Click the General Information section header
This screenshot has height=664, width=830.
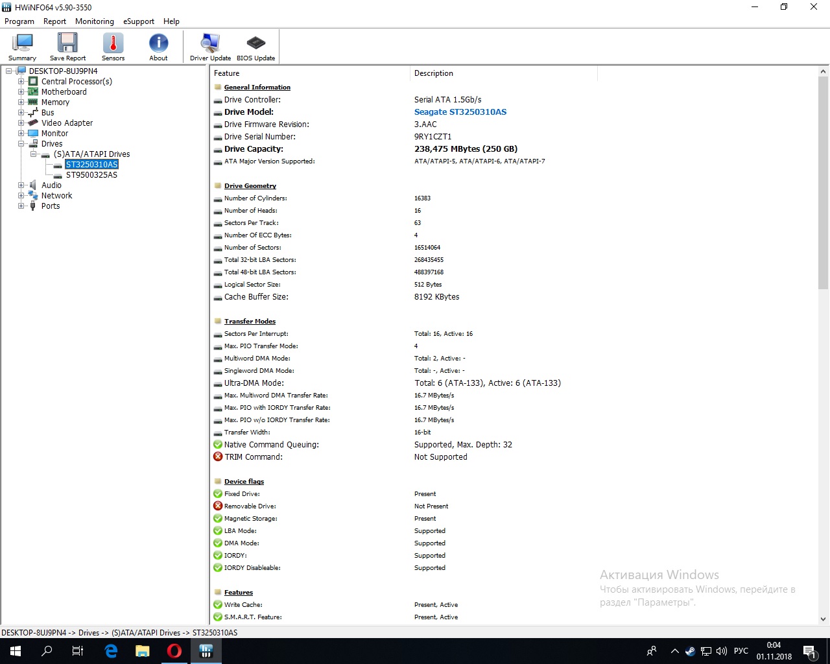(x=257, y=88)
